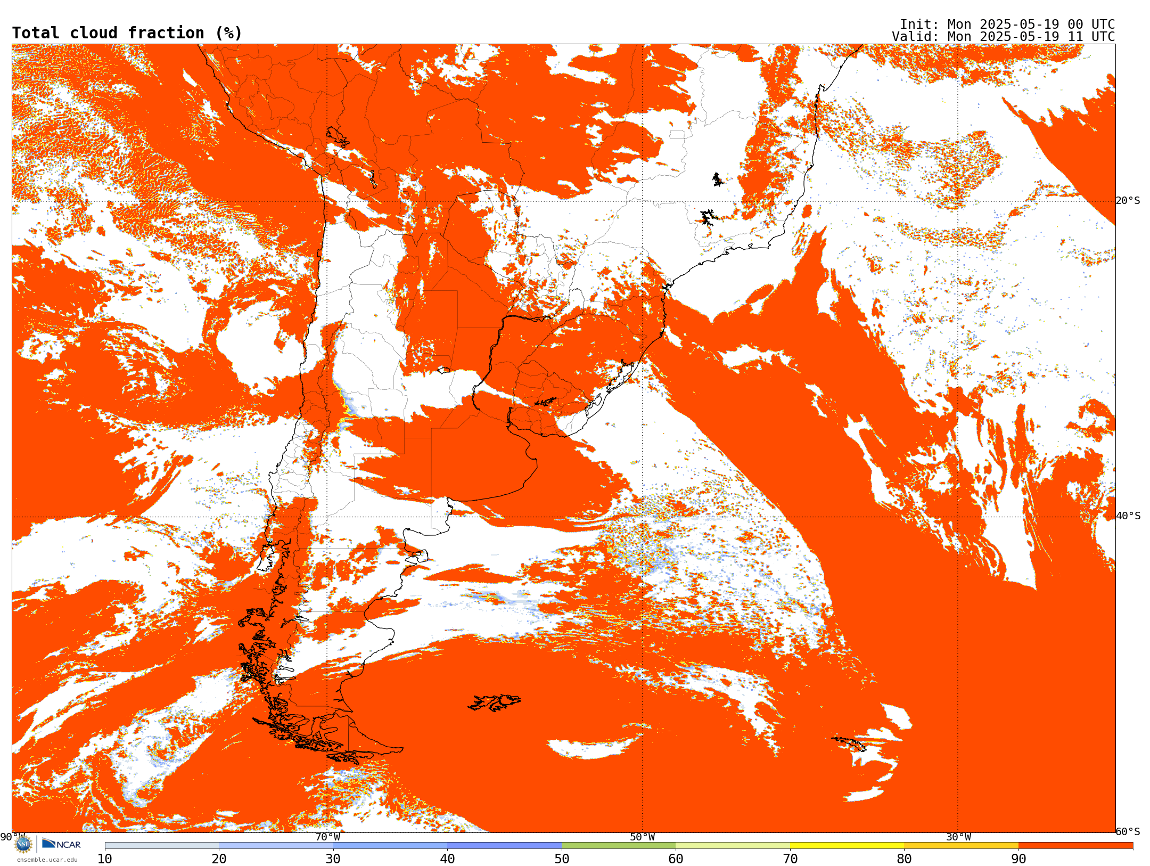
Task: Click the 30°W longitude label
Action: point(958,837)
